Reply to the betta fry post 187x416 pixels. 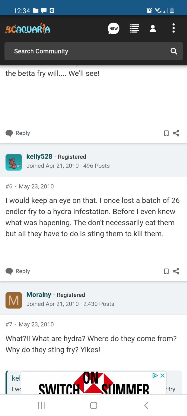[x=18, y=133]
